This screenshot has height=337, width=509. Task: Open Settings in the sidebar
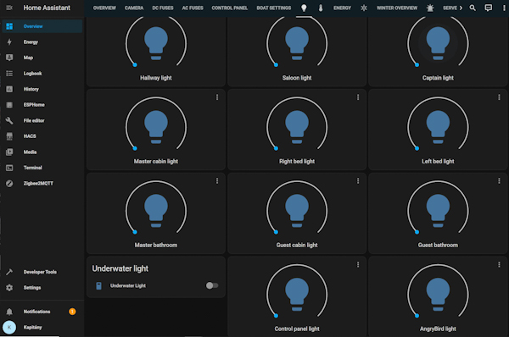42,287
